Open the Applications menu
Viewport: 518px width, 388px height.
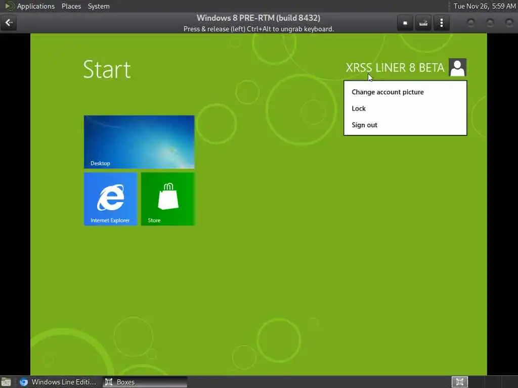coord(36,6)
